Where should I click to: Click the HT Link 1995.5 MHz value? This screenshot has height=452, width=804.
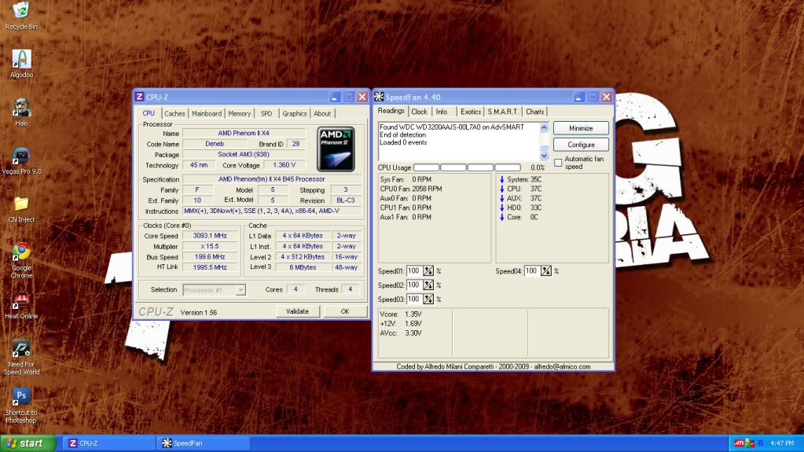(x=210, y=267)
